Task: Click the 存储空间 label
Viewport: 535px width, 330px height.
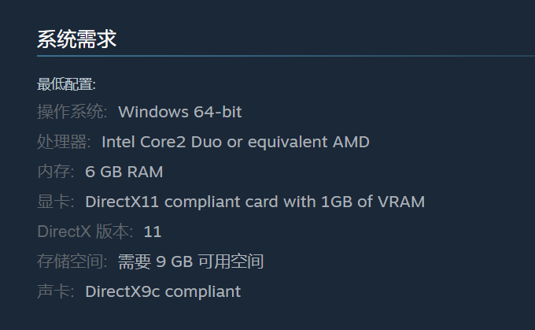Action: coord(72,261)
